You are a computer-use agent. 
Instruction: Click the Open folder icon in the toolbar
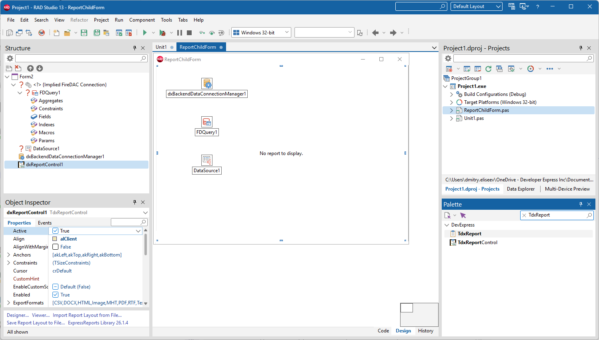click(x=67, y=33)
